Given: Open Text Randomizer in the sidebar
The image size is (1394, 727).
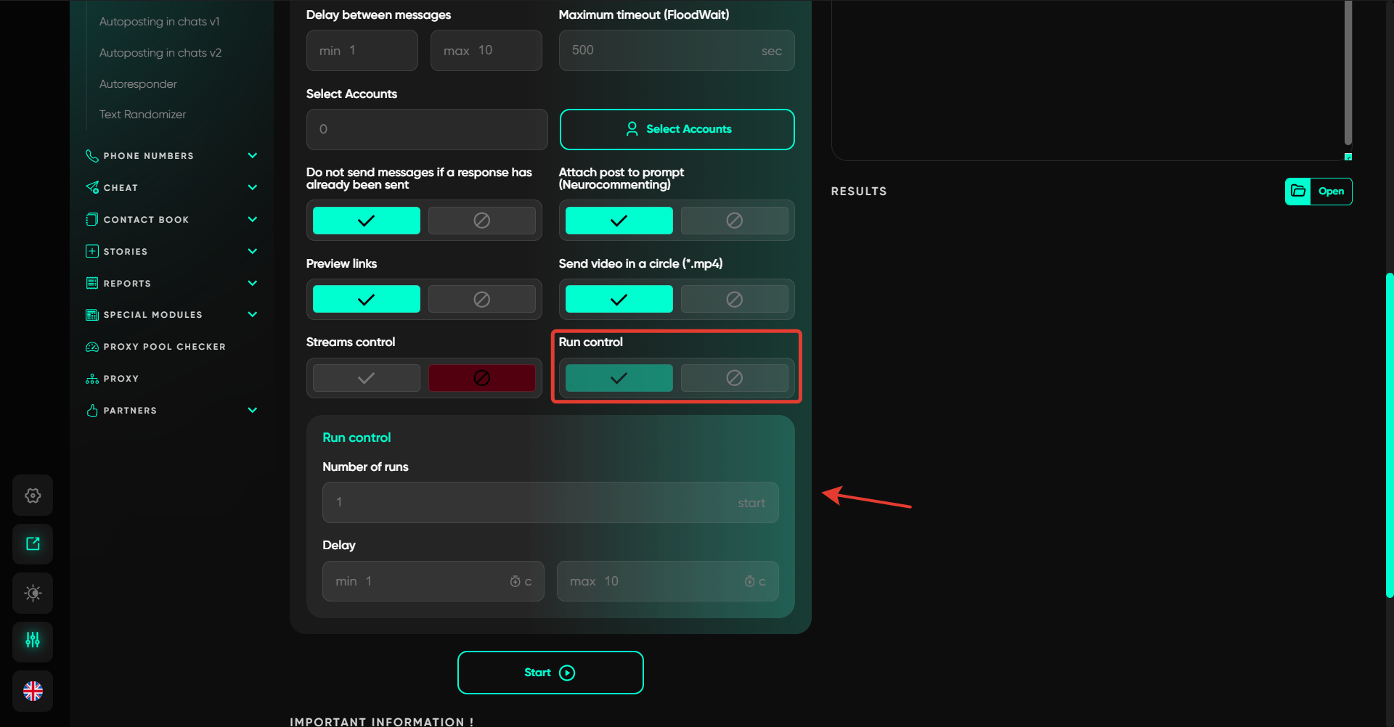Looking at the screenshot, I should click(142, 115).
